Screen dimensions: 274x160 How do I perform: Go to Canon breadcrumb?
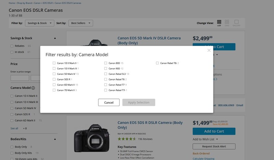(x=37, y=3)
